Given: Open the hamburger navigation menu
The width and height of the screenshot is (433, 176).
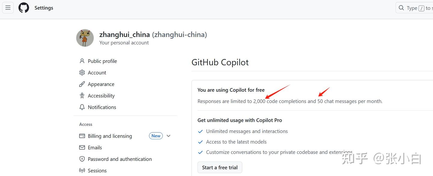Looking at the screenshot, I should [x=8, y=8].
